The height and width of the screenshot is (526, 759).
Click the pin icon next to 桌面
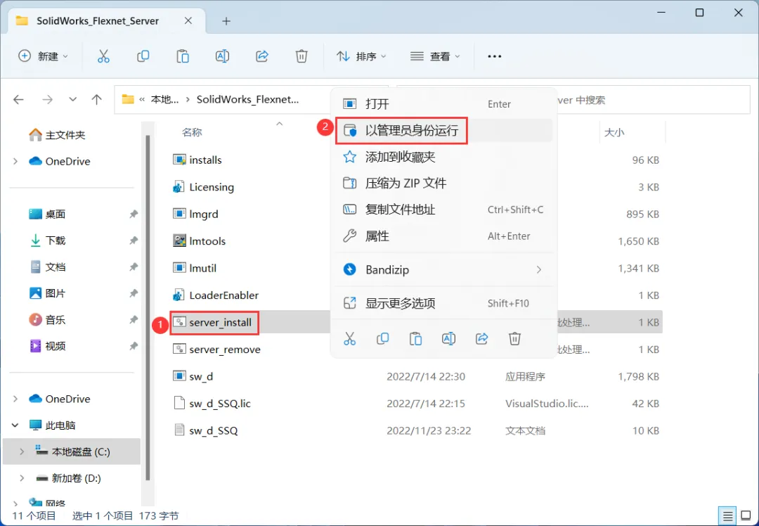click(x=134, y=214)
